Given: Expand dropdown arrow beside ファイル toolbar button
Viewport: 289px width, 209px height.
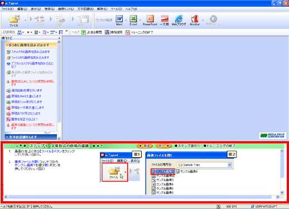Looking at the screenshot, I should [x=26, y=20].
